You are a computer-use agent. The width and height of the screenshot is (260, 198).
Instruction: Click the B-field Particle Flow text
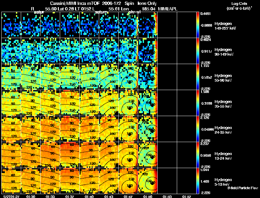(x=243, y=188)
